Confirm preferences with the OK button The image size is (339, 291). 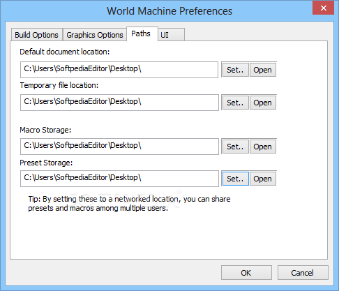click(246, 273)
